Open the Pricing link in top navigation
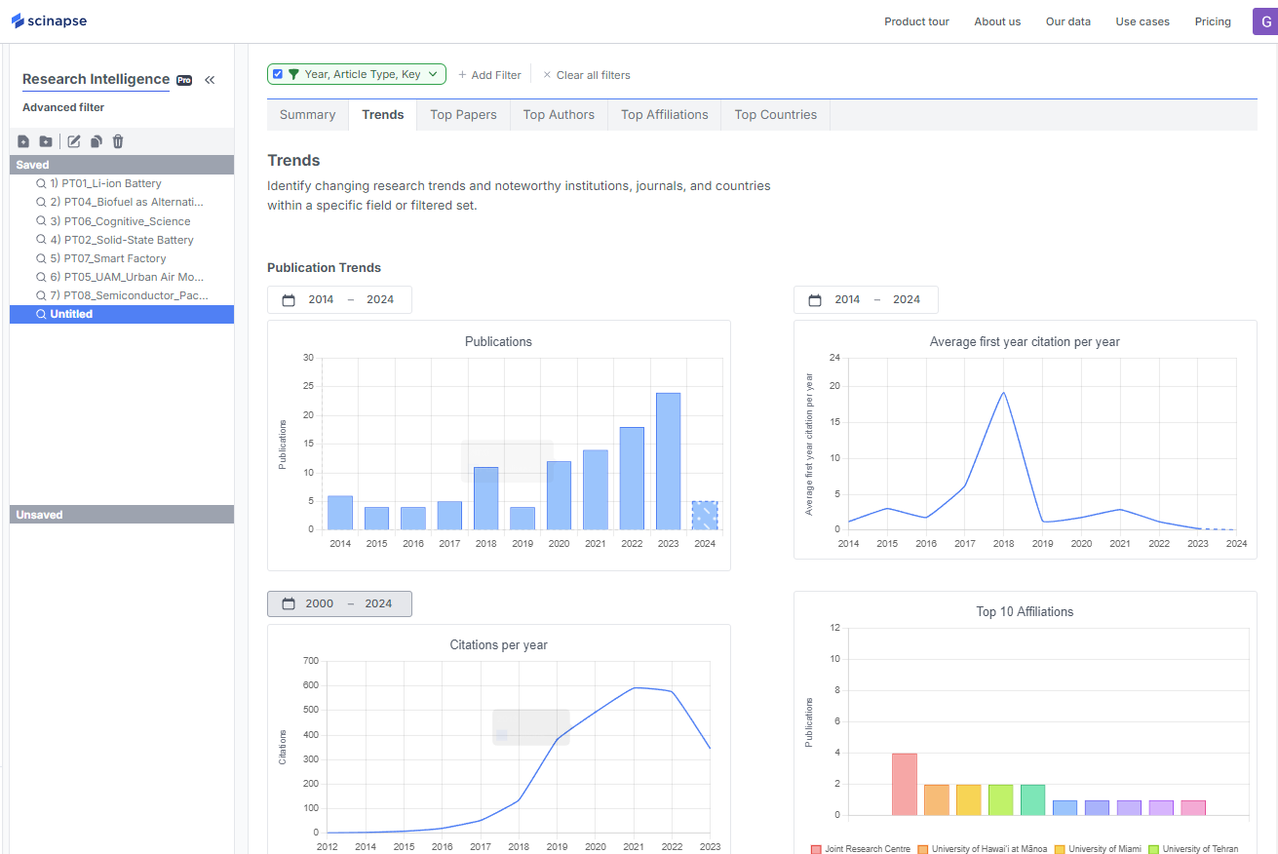Viewport: 1278px width, 854px height. tap(1213, 21)
